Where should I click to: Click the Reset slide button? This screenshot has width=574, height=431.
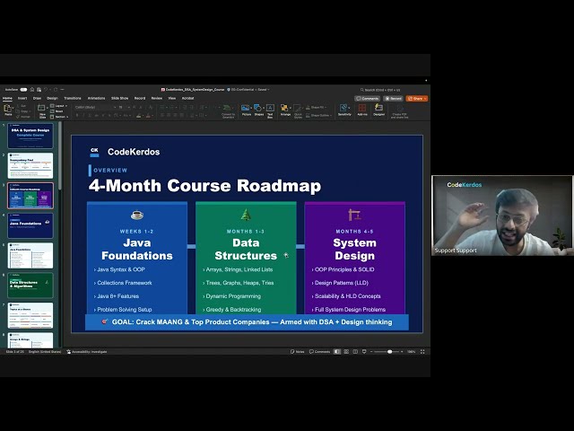click(57, 111)
